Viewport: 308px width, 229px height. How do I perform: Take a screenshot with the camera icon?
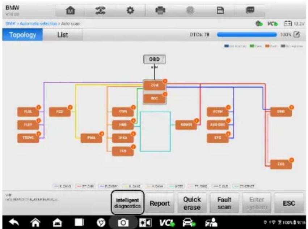(x=123, y=222)
